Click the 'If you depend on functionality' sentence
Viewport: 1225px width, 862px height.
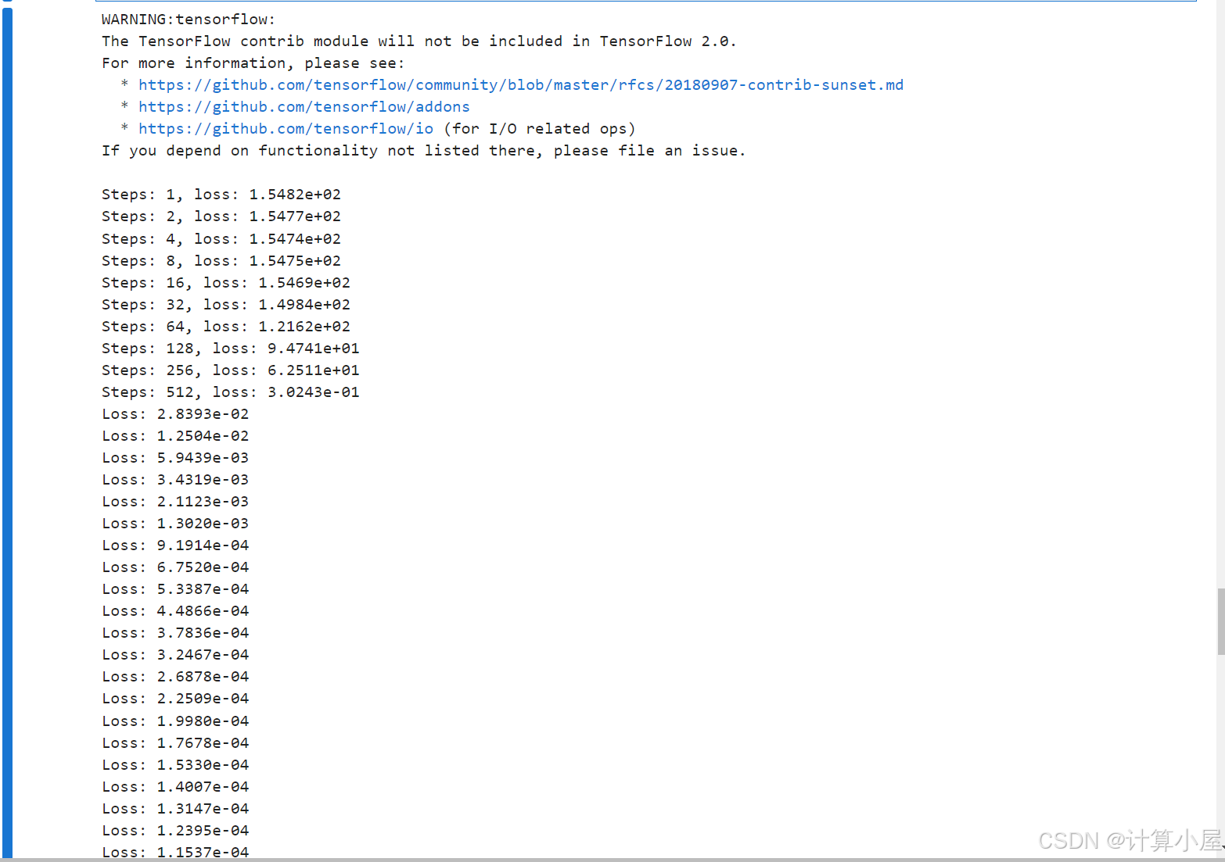click(423, 151)
